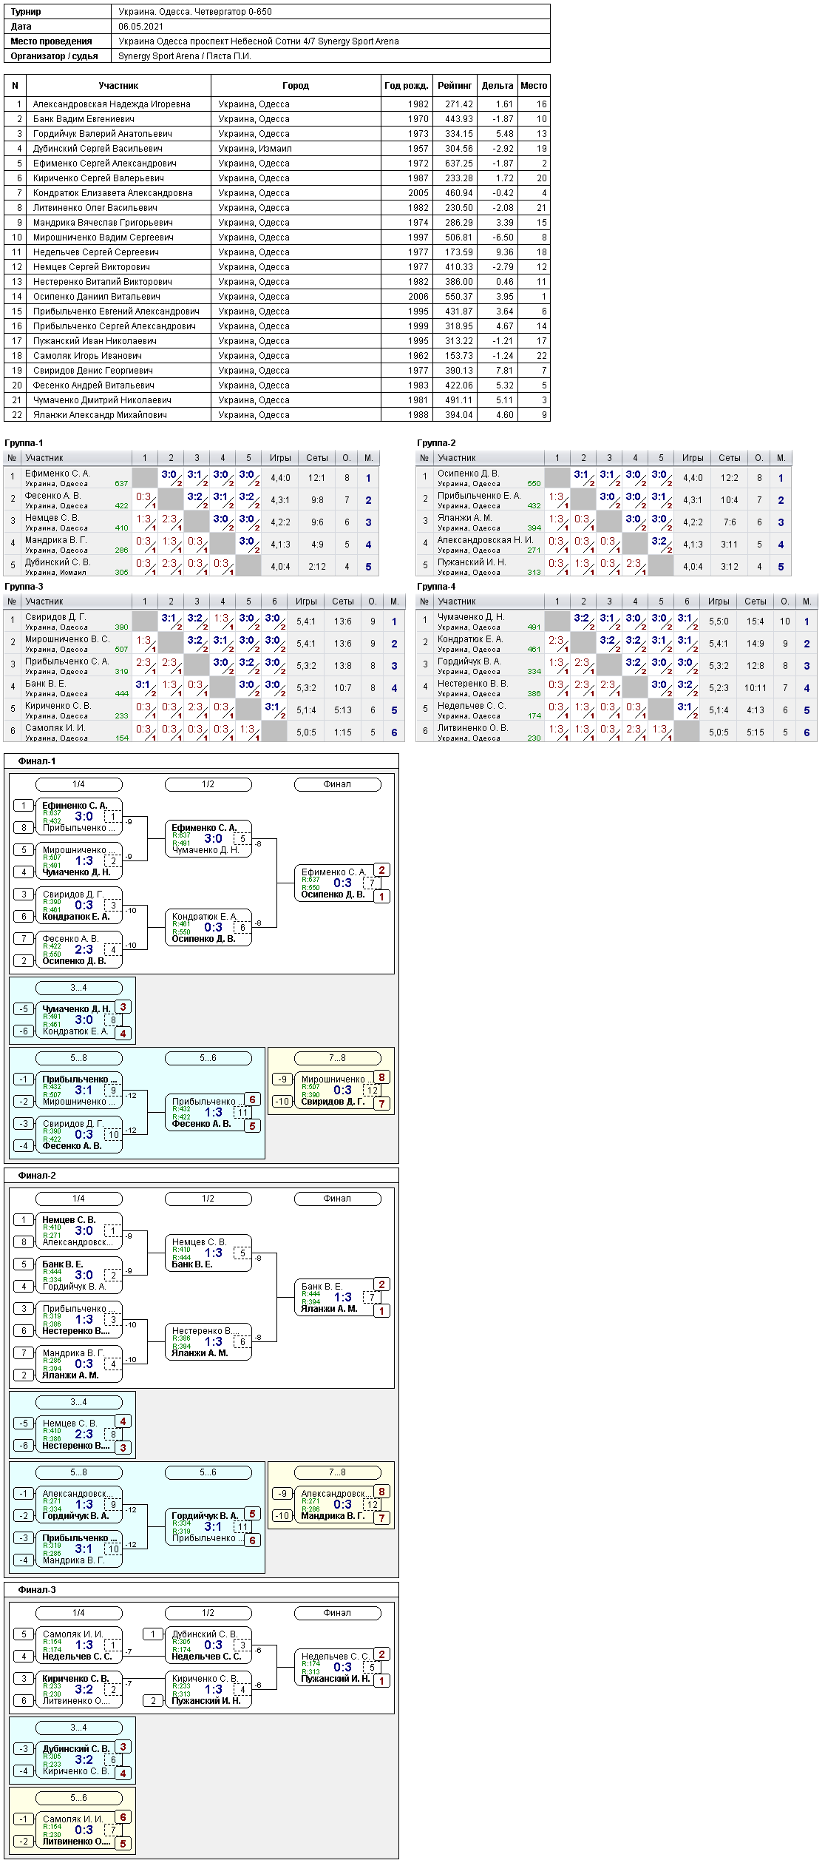Click the 'Турнир' label
This screenshot has width=825, height=1863.
point(26,12)
